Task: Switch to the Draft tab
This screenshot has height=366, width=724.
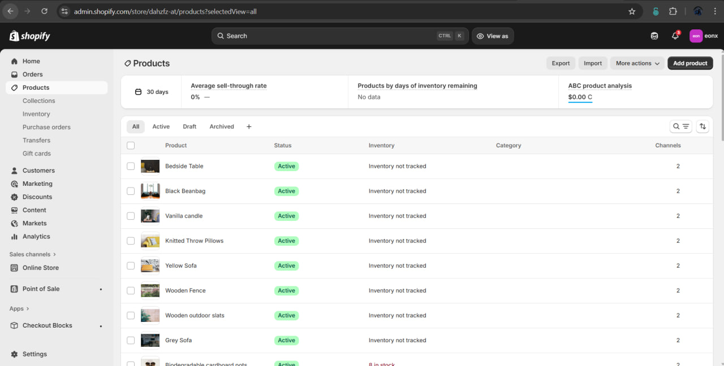Action: (x=189, y=127)
